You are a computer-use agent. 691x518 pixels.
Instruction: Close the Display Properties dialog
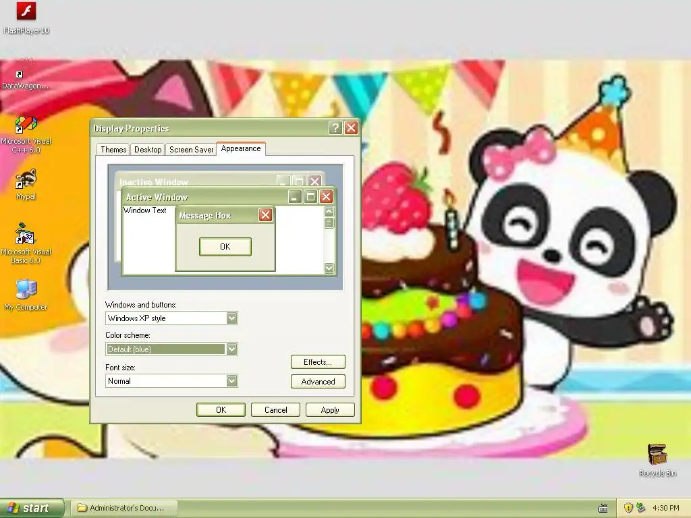point(351,127)
